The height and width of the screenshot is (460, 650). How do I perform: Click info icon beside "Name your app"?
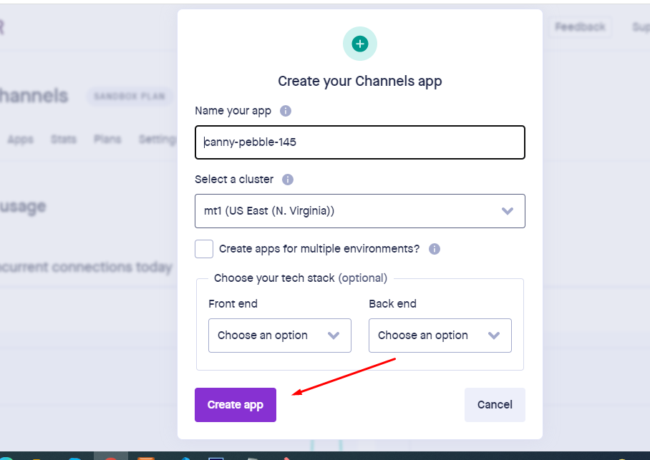(x=286, y=111)
